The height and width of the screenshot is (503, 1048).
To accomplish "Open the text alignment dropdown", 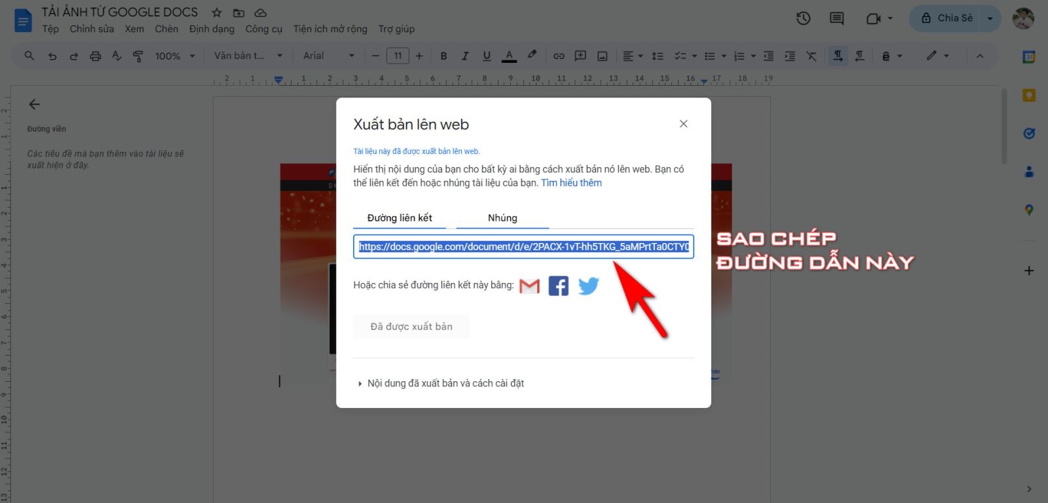I will pyautogui.click(x=632, y=56).
